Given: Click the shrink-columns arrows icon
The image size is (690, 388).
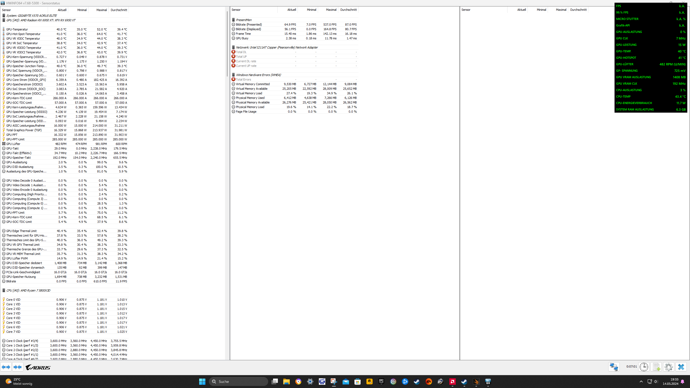Looking at the screenshot, I should pos(18,367).
